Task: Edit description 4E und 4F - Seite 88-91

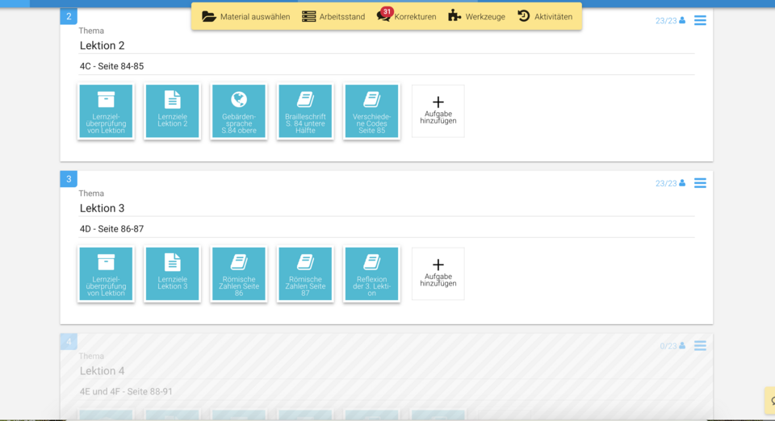Action: tap(387, 392)
